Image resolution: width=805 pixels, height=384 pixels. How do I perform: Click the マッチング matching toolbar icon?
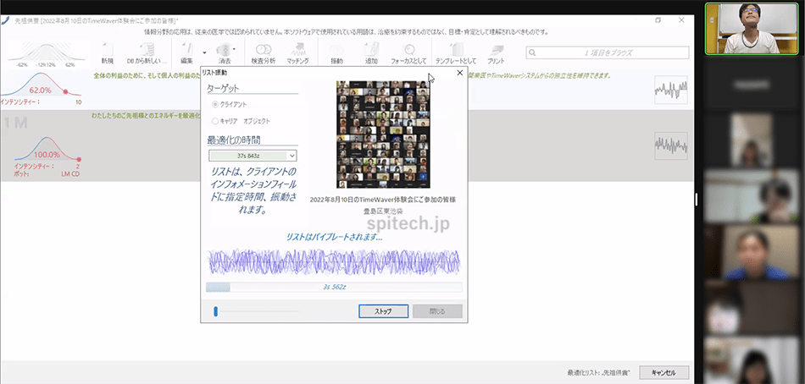[x=297, y=53]
